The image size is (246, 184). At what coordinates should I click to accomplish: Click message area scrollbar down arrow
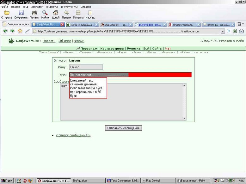(184, 118)
